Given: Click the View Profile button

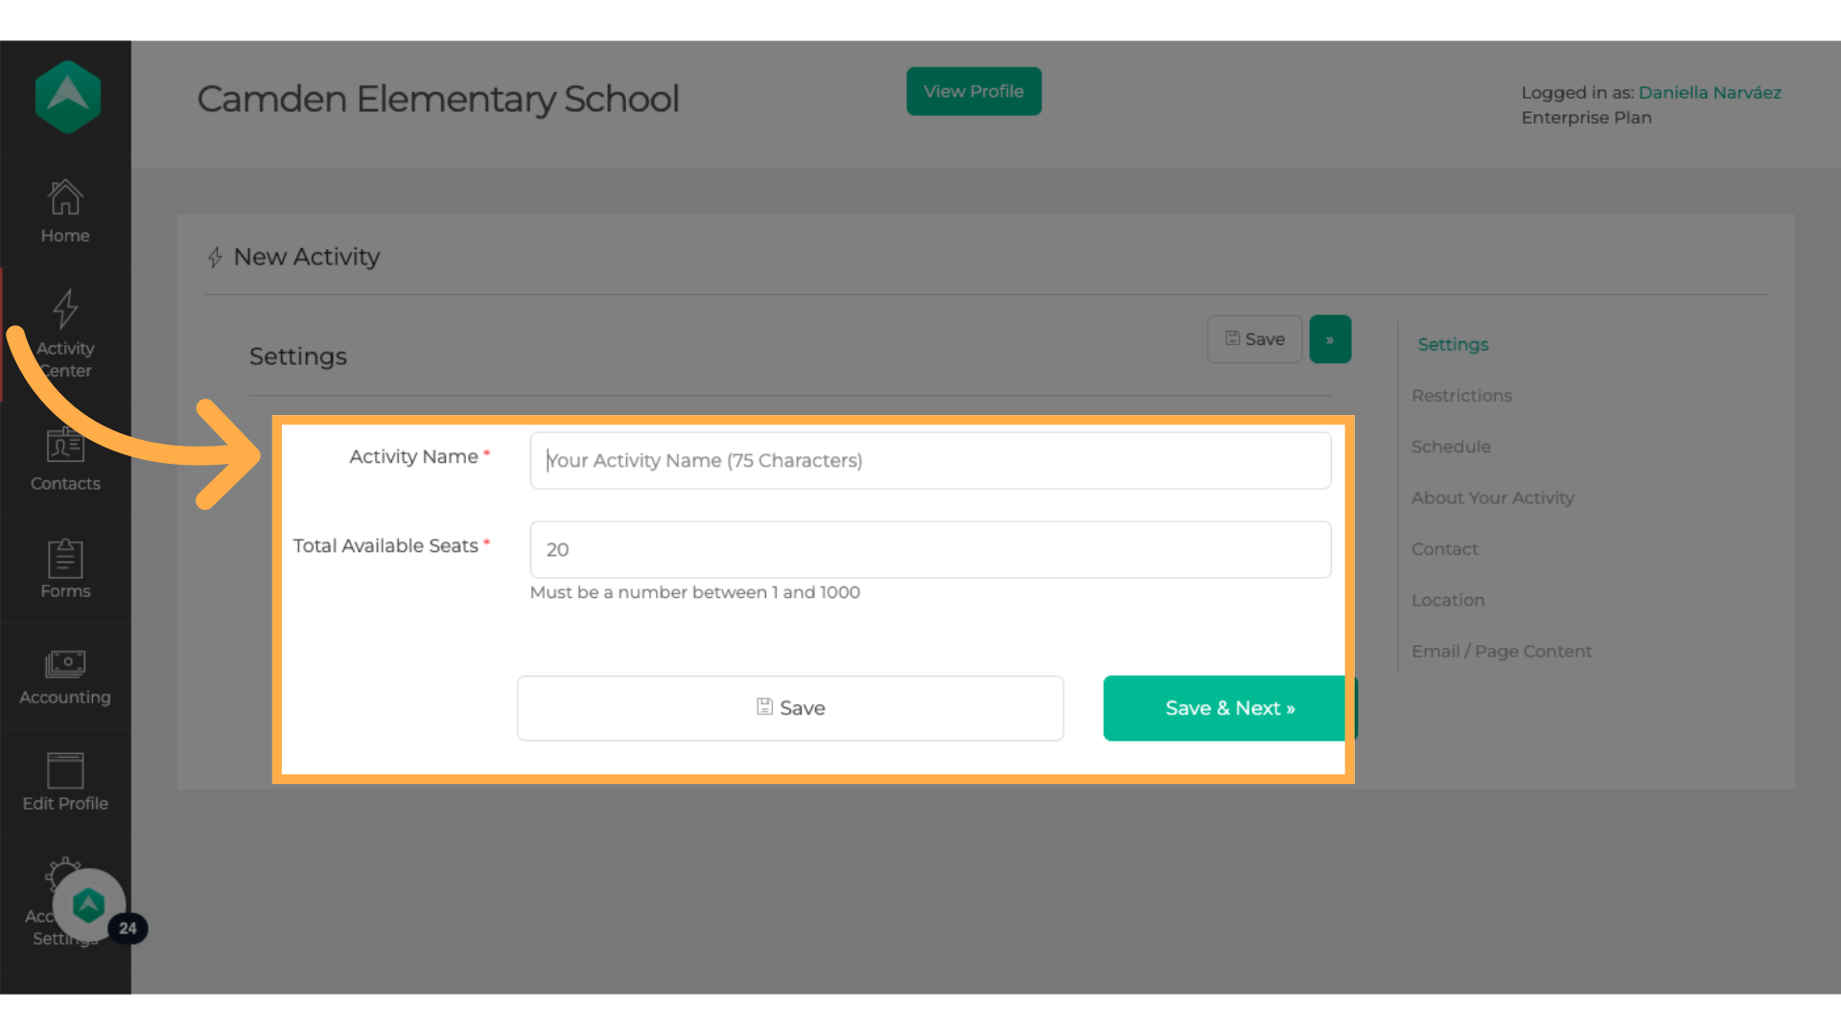Looking at the screenshot, I should coord(973,91).
